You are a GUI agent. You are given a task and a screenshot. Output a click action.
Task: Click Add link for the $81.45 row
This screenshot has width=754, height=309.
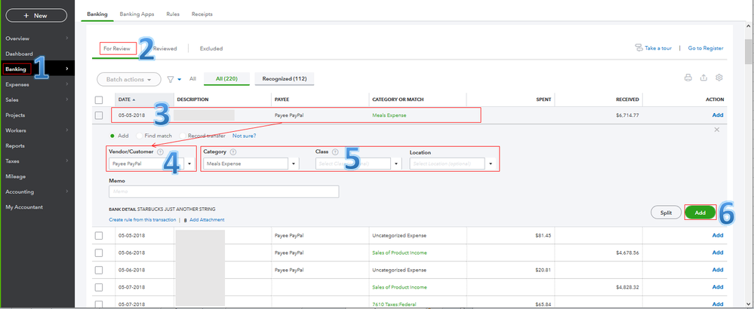pos(718,235)
